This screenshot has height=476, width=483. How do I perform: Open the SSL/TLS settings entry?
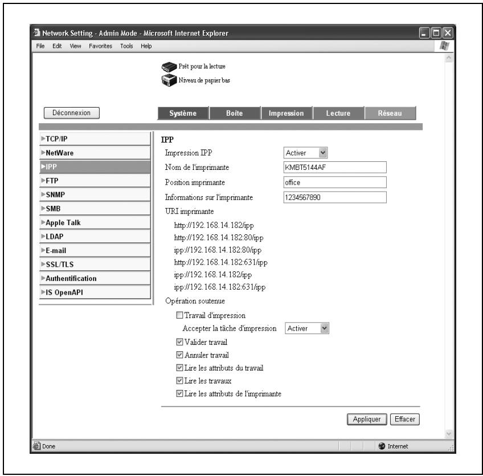(95, 265)
